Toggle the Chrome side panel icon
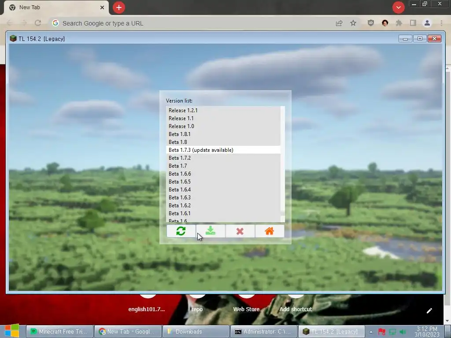The image size is (451, 338). [x=413, y=23]
